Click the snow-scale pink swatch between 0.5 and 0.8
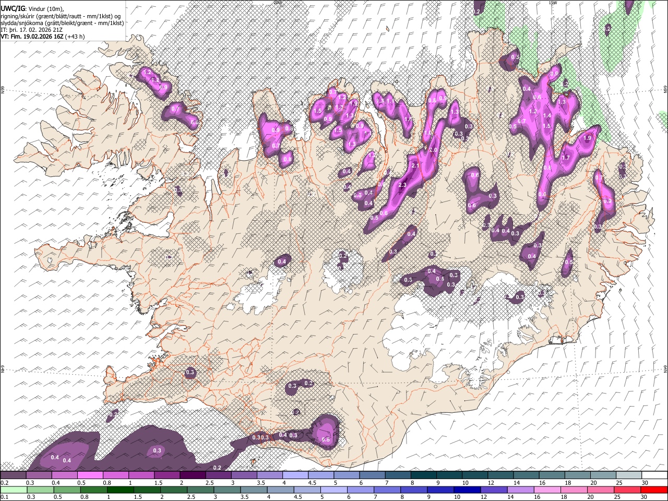This screenshot has width=668, height=501. 90,475
